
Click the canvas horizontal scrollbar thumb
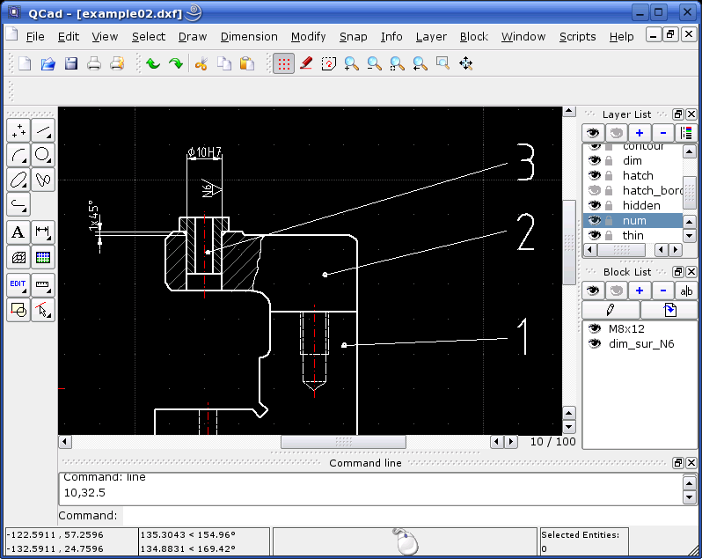pyautogui.click(x=343, y=442)
